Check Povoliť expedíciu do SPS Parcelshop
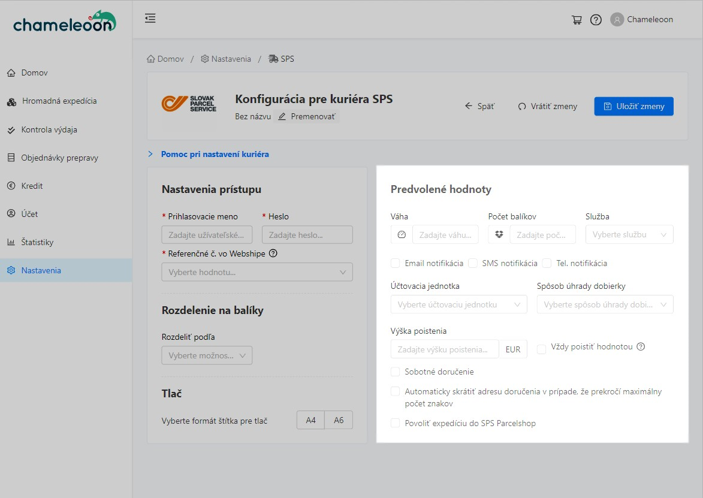The width and height of the screenshot is (703, 498). (x=396, y=423)
